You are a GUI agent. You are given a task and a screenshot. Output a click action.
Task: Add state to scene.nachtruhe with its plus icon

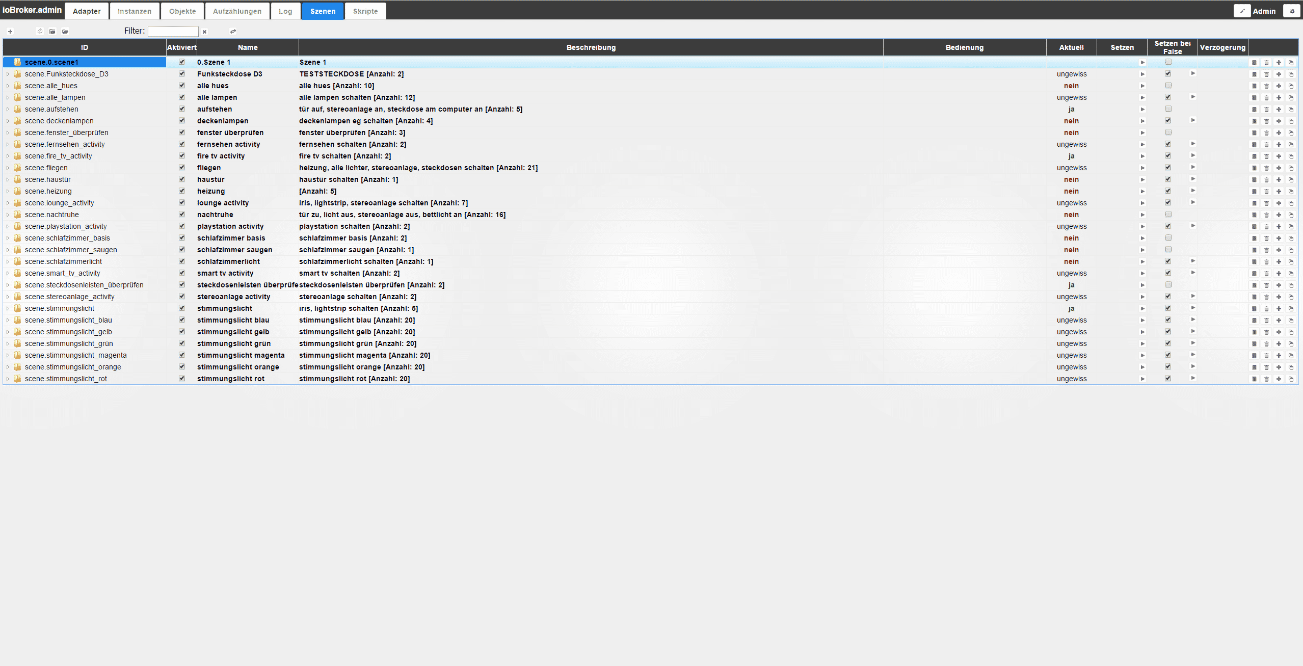click(1279, 215)
